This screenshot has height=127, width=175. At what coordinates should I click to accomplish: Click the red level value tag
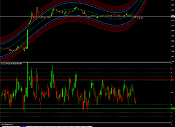(173, 80)
